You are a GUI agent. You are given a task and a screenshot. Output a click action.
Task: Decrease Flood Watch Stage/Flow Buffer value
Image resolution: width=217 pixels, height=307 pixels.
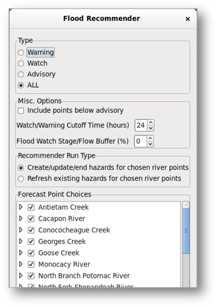pyautogui.click(x=150, y=144)
